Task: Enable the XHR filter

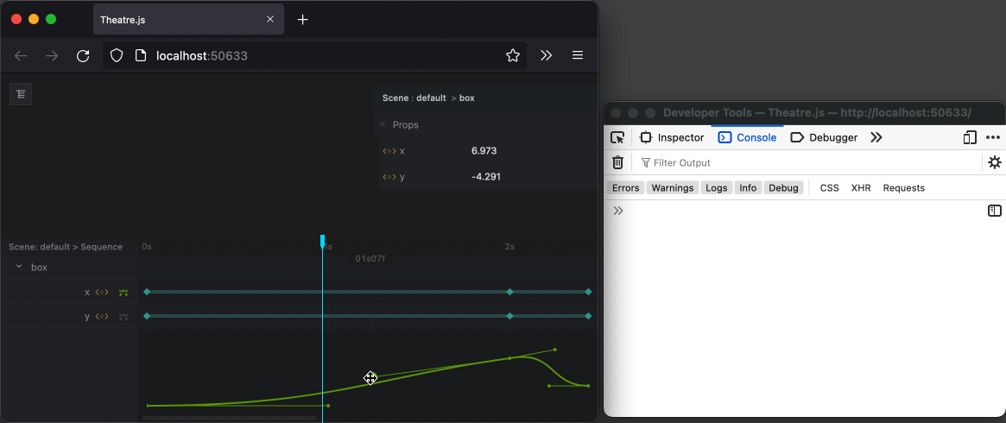Action: pyautogui.click(x=860, y=187)
